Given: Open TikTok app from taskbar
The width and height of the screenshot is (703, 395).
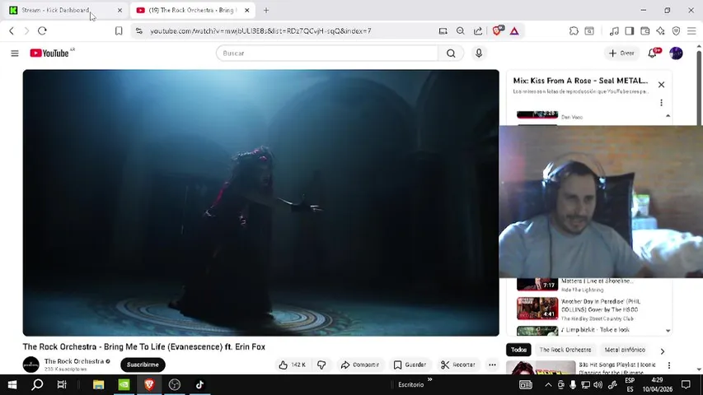Looking at the screenshot, I should pyautogui.click(x=199, y=384).
